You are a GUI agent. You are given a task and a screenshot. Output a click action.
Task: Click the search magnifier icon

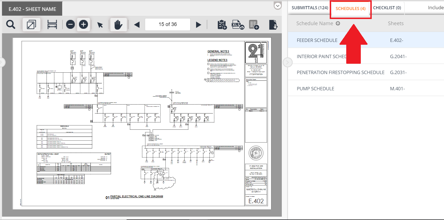point(11,25)
